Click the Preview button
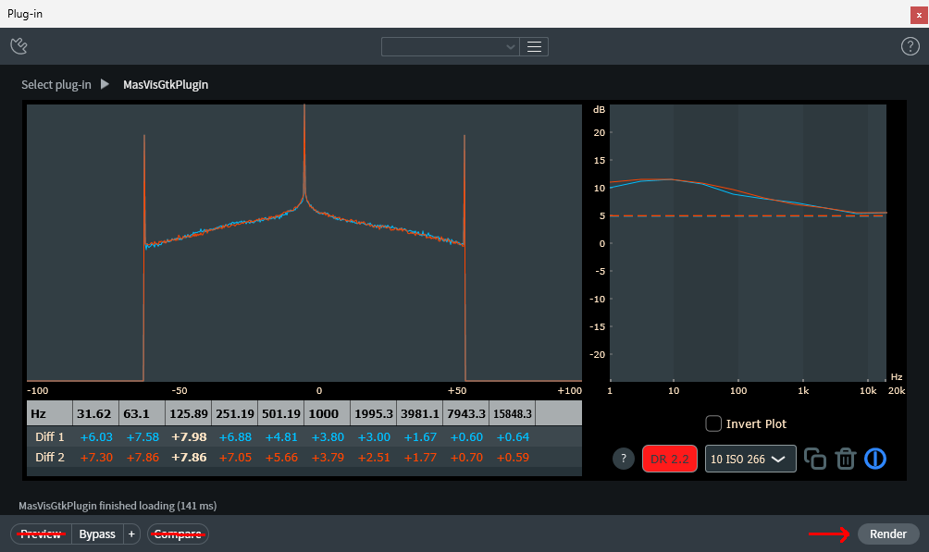Screen dimensions: 929x552 [x=41, y=534]
